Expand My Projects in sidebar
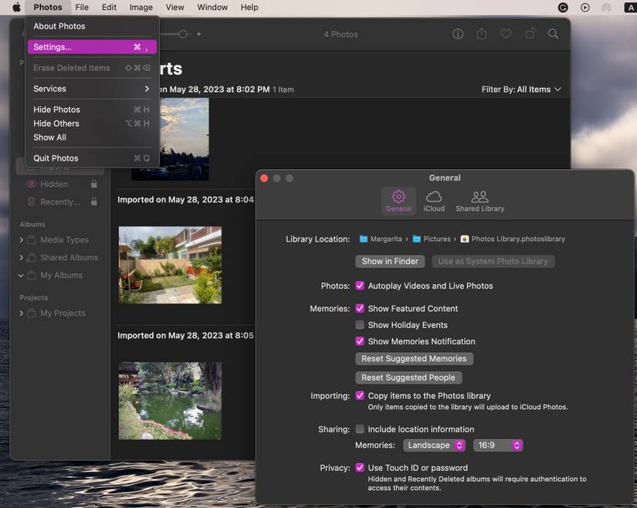637x508 pixels. pos(21,313)
